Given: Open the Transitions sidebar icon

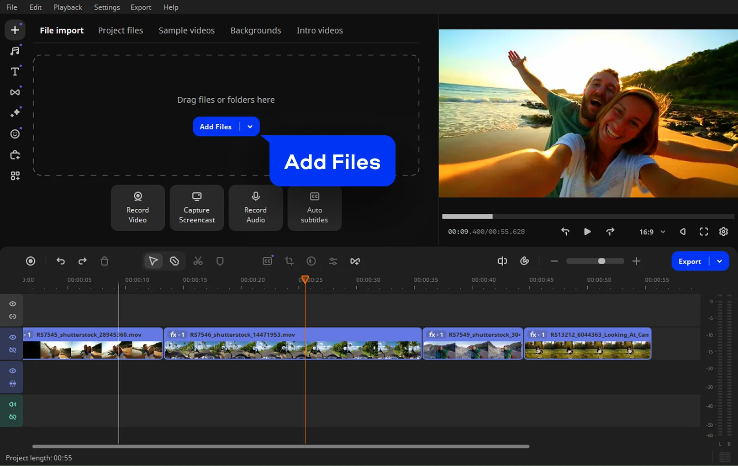Looking at the screenshot, I should click(15, 92).
